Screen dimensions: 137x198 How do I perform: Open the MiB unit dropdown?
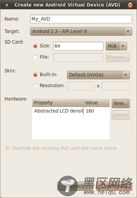[x=116, y=46]
